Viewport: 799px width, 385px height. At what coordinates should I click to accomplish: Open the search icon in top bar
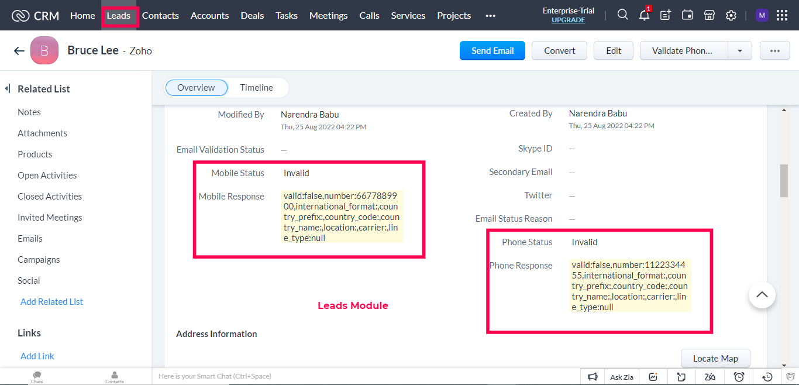[623, 15]
